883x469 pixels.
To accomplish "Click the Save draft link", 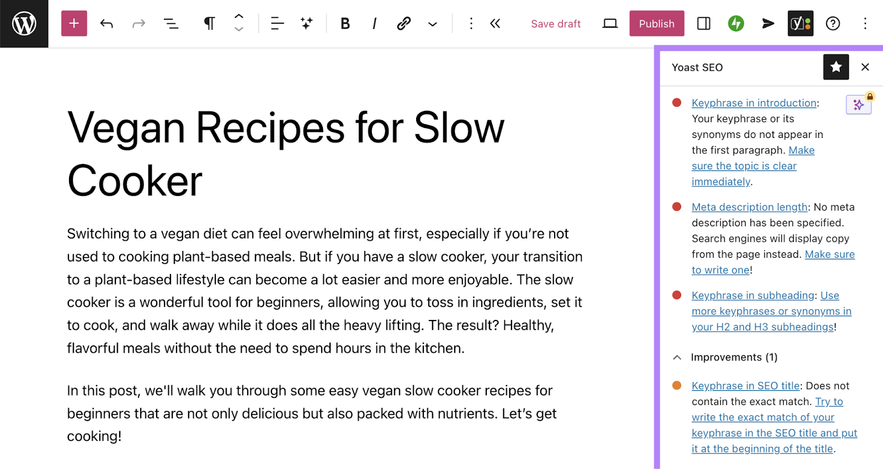I will [555, 24].
